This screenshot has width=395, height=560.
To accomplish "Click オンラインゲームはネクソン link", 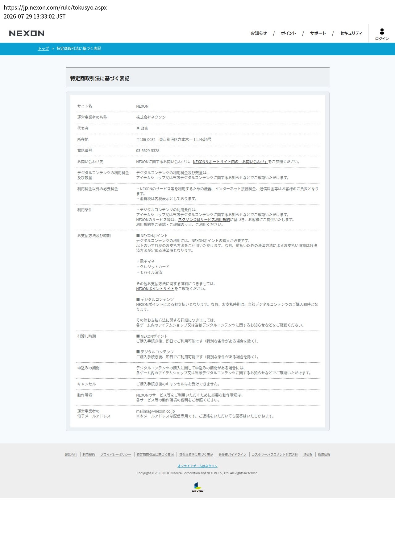I will pos(197,466).
